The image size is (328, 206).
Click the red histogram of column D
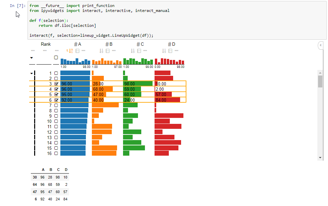pos(169,61)
